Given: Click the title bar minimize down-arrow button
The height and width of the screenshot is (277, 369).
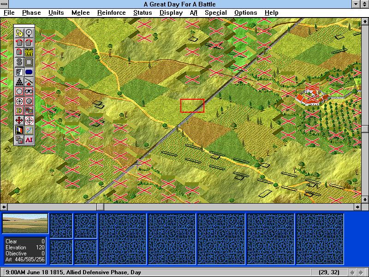Looking at the screenshot, I should (x=356, y=4).
